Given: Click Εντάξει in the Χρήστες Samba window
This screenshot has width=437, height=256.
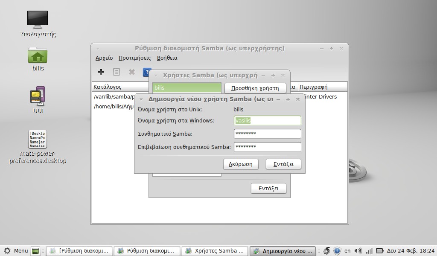Looking at the screenshot, I should (269, 188).
